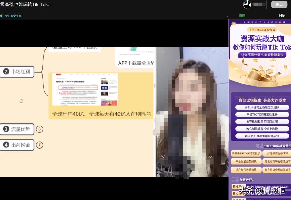The image size is (291, 200).
Task: Click the screenshot icon on the video toolbar
Action: click(x=203, y=50)
